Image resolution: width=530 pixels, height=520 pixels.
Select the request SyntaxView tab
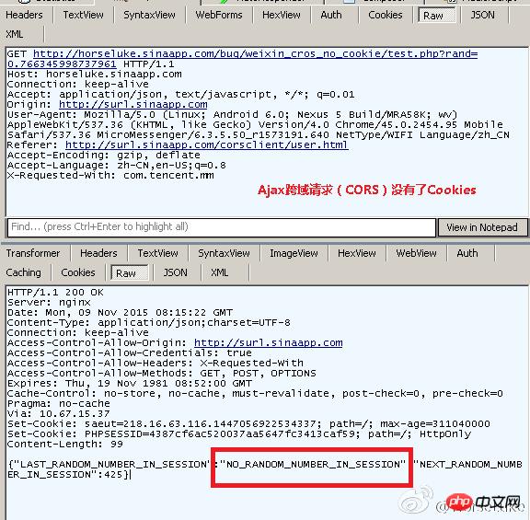(x=149, y=15)
